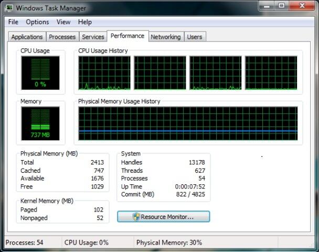Click the Kernel Memory (MB) group label

[x=47, y=201]
